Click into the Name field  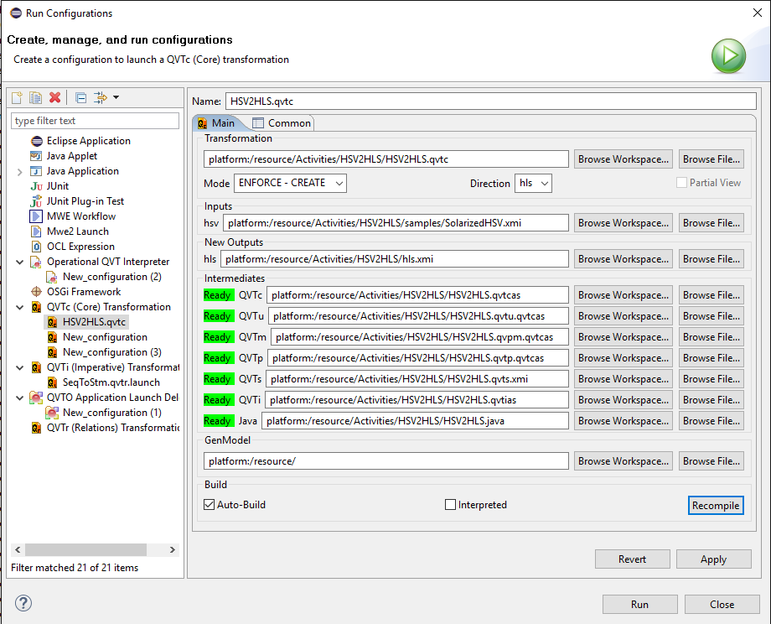coord(491,101)
